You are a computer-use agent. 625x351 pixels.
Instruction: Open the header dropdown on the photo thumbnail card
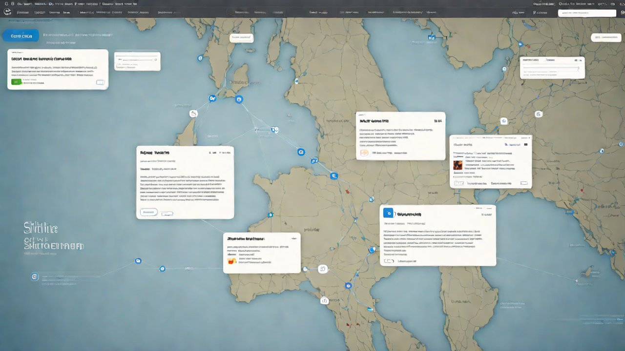tap(525, 145)
